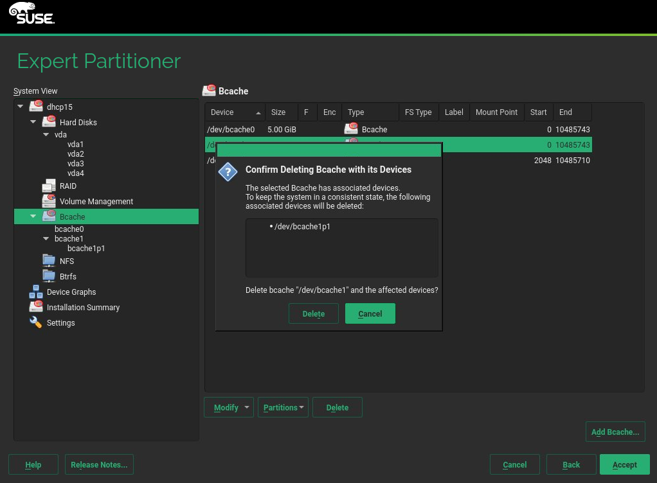Click the Hard Disks icon in tree

tap(50, 122)
